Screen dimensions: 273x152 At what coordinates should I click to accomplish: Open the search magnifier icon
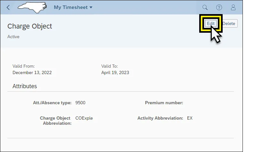point(205,7)
